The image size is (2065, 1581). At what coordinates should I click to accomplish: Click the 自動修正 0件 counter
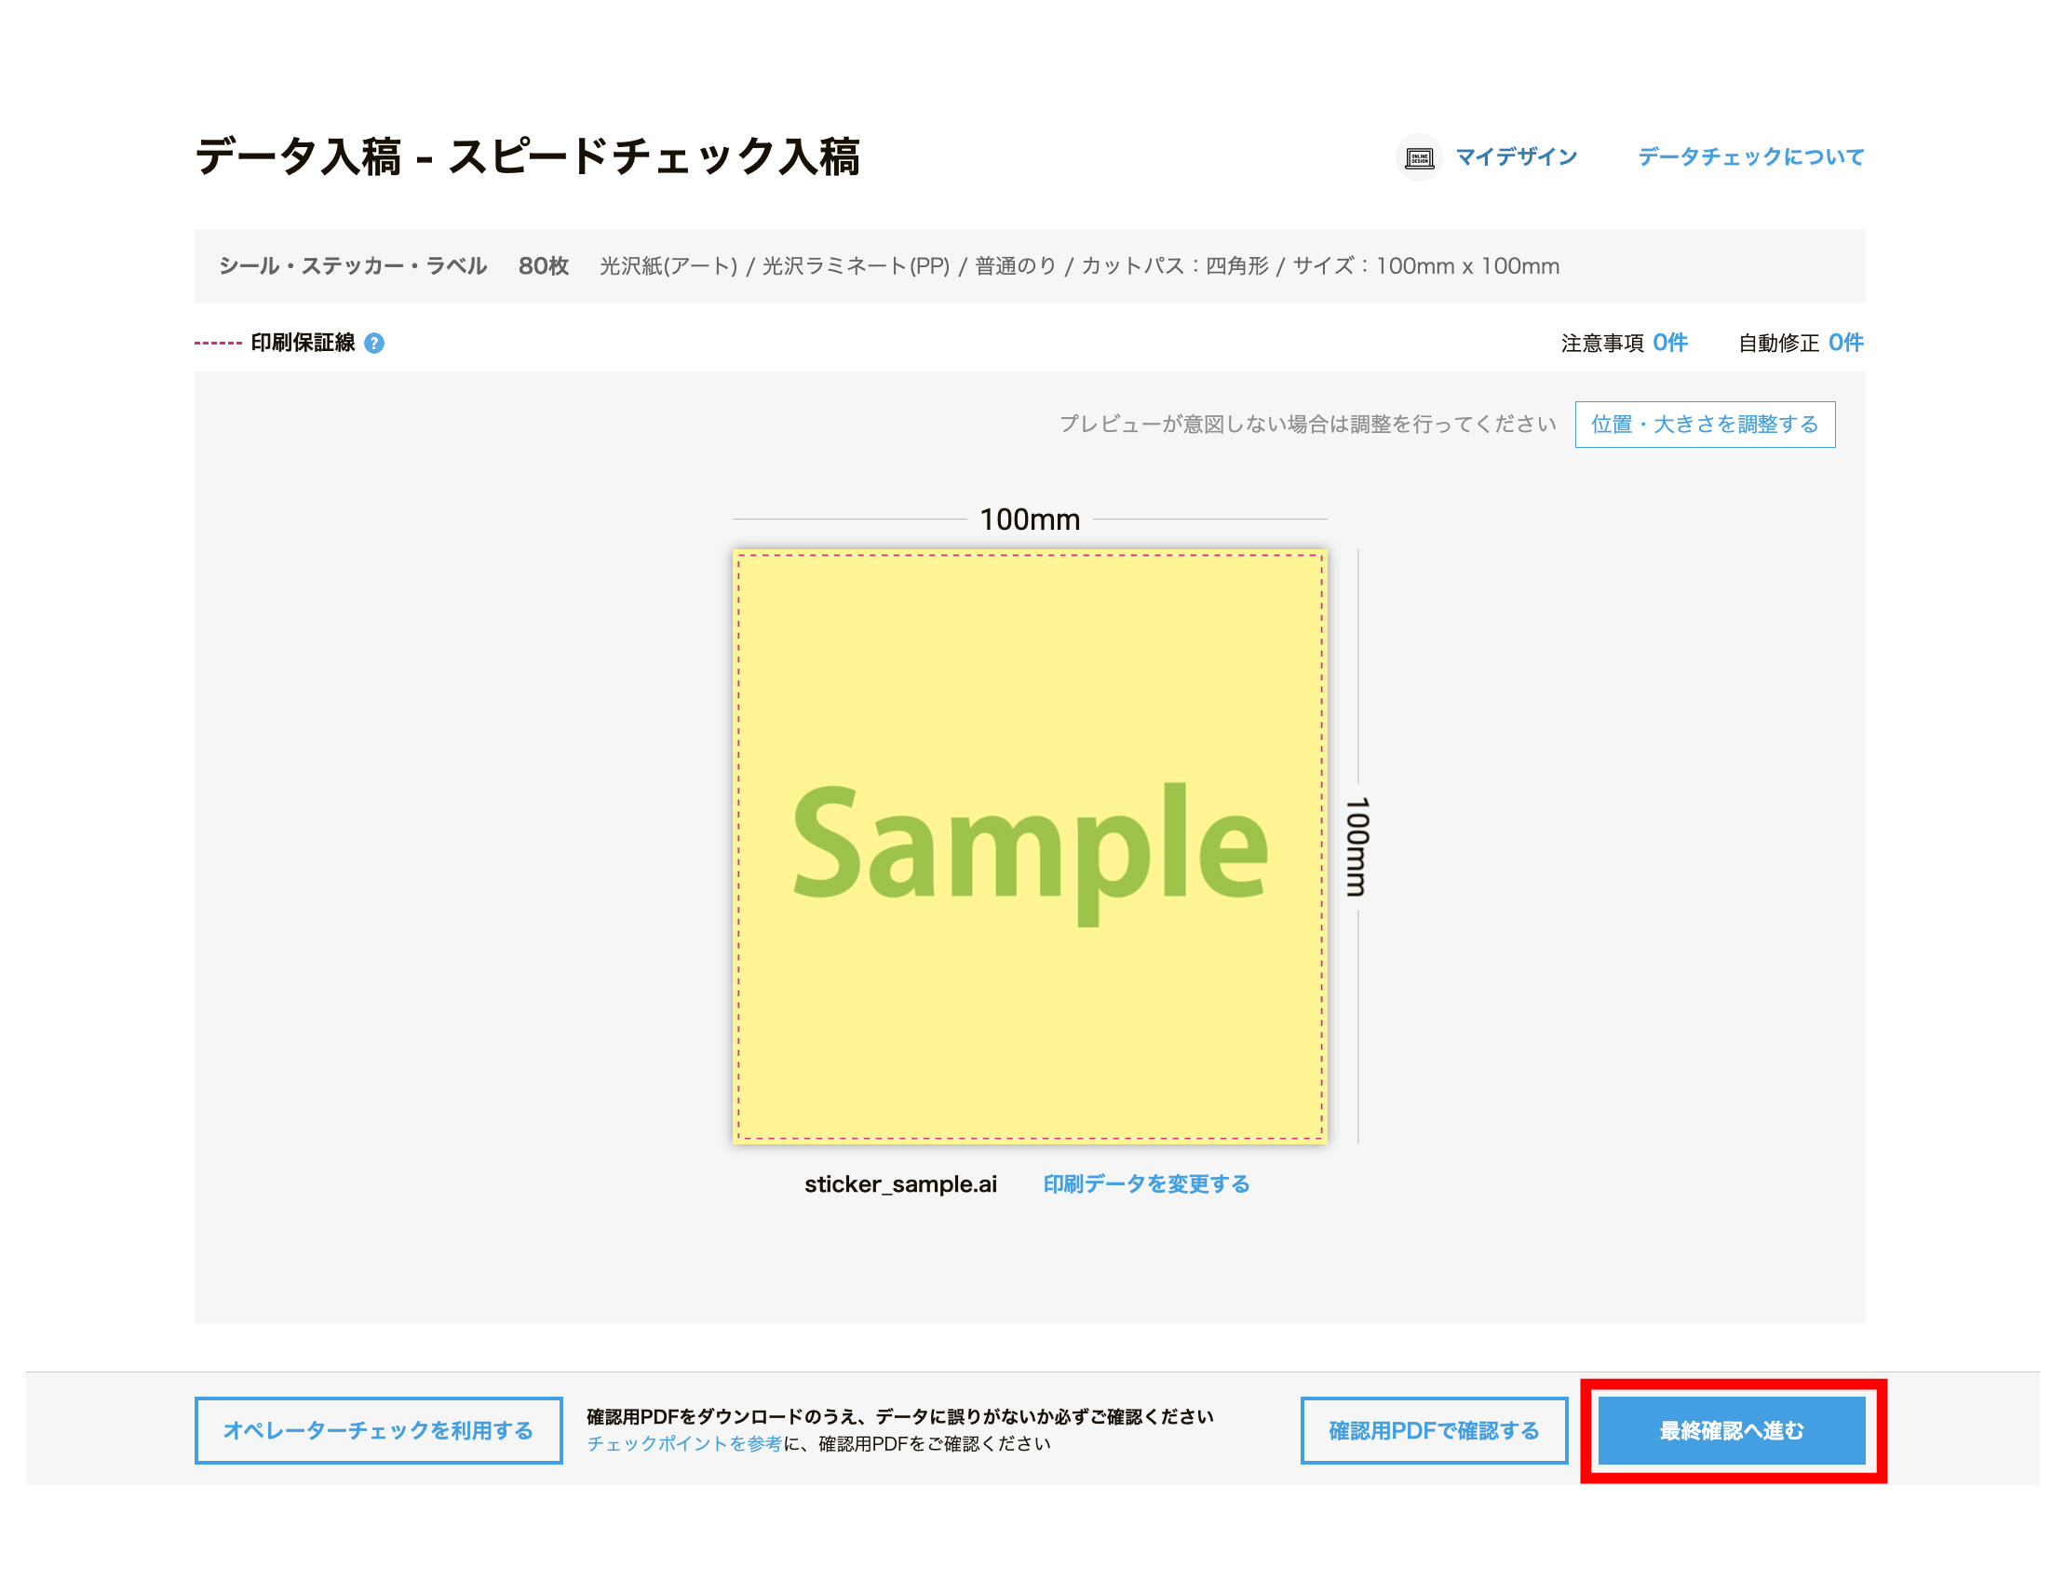click(1799, 344)
